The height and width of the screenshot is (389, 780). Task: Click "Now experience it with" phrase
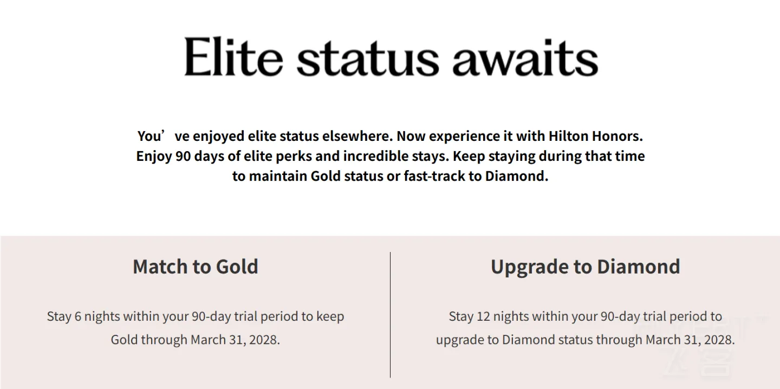coord(472,135)
